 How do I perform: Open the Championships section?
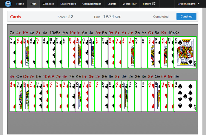click(92, 4)
